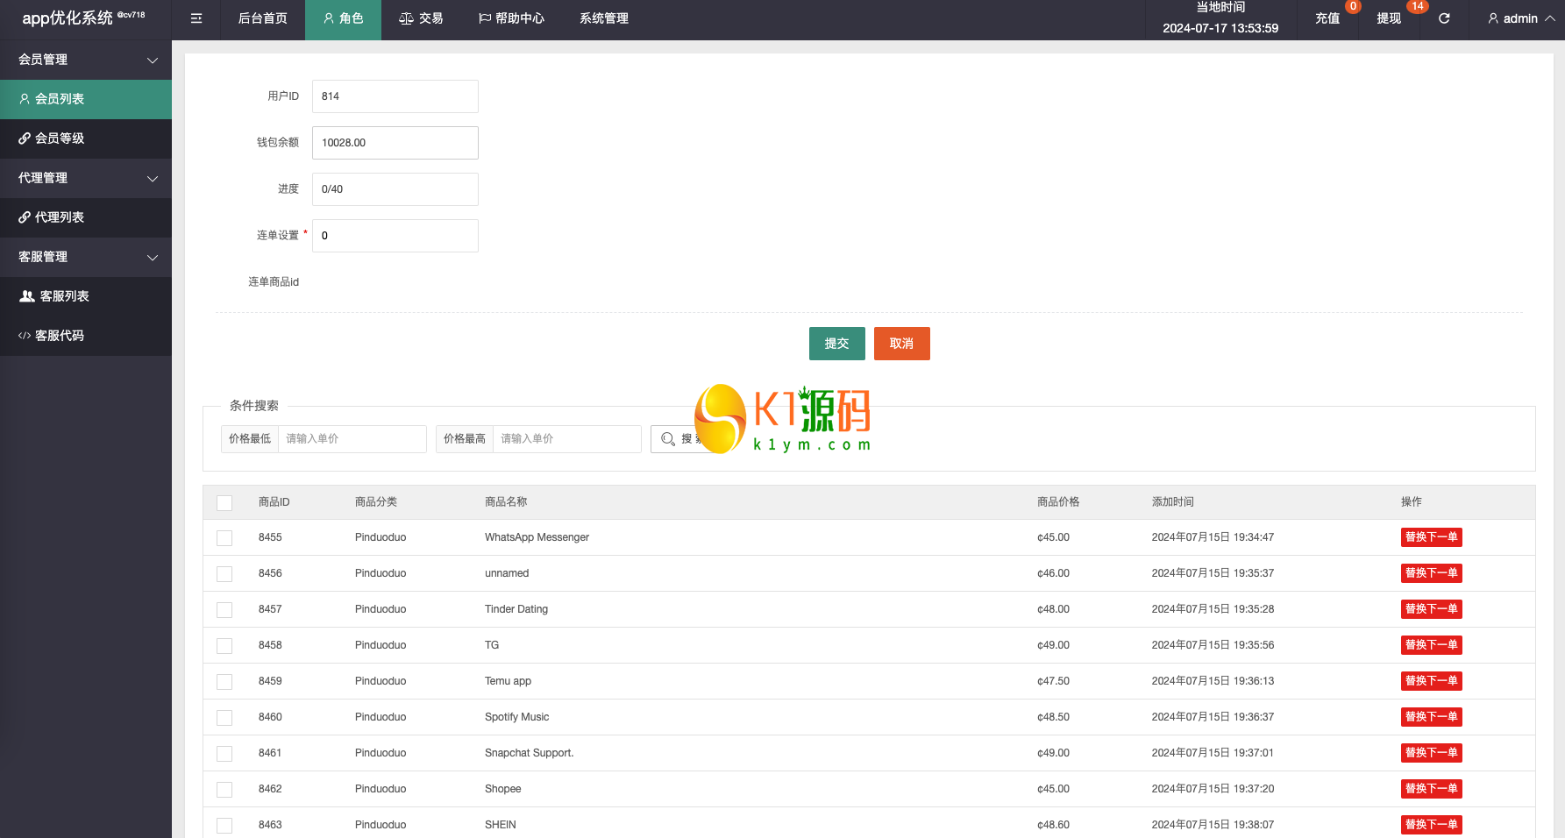The width and height of the screenshot is (1565, 838).
Task: Open the admin user dropdown
Action: click(1521, 18)
